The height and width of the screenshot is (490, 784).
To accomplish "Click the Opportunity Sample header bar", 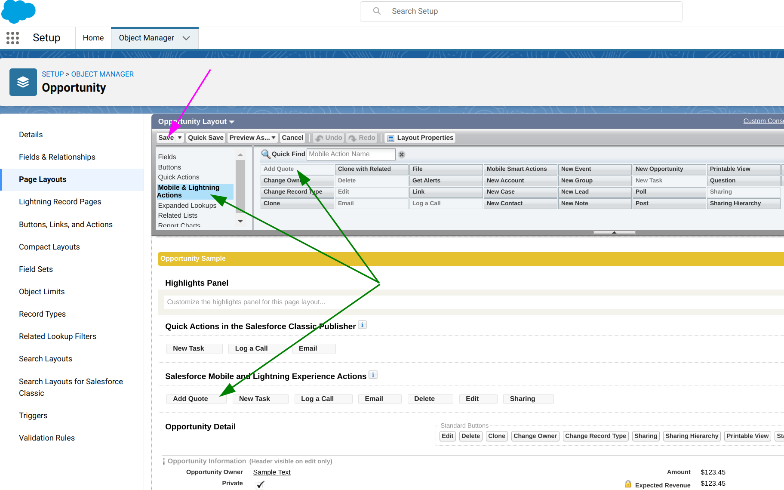I will (471, 259).
